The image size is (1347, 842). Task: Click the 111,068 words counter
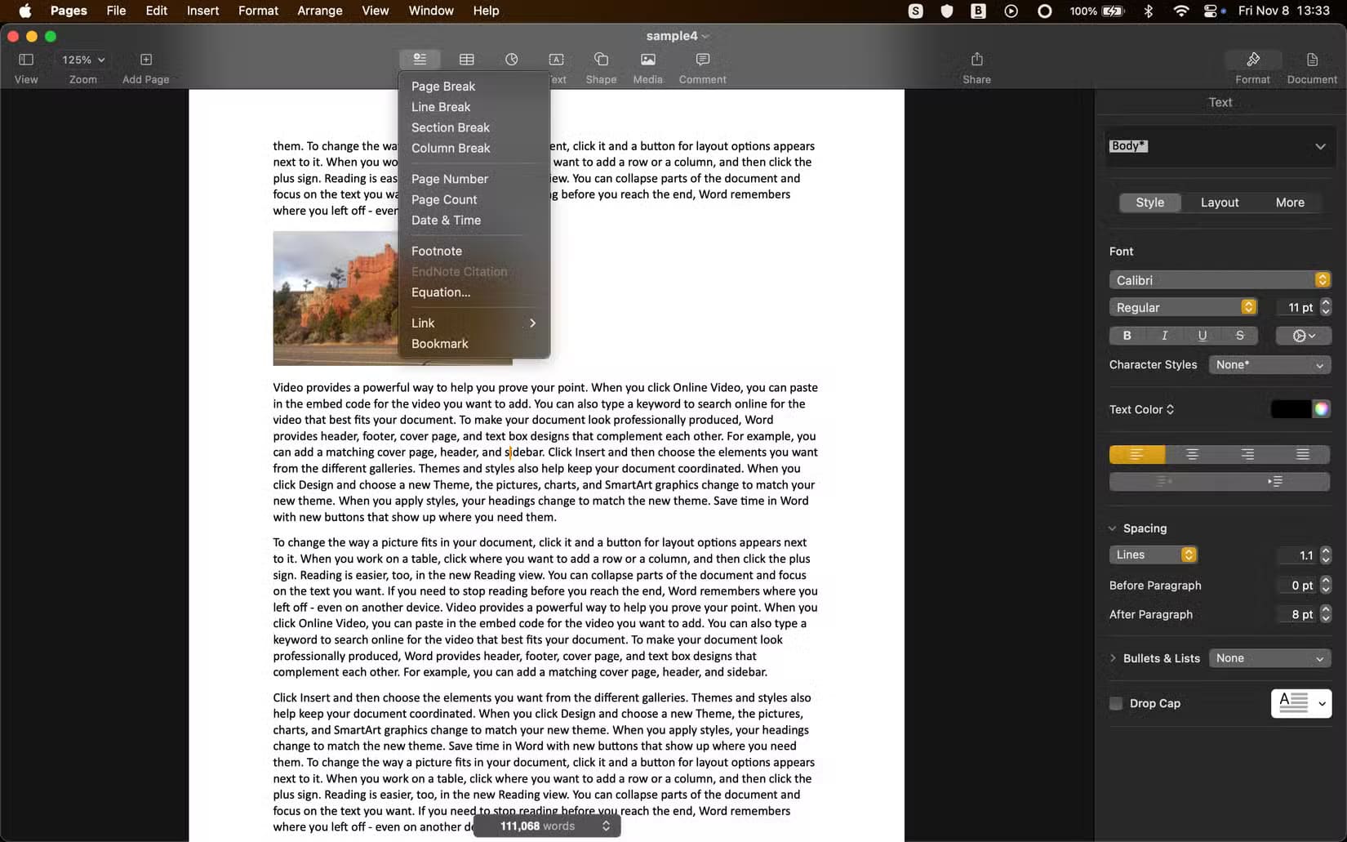click(x=547, y=826)
